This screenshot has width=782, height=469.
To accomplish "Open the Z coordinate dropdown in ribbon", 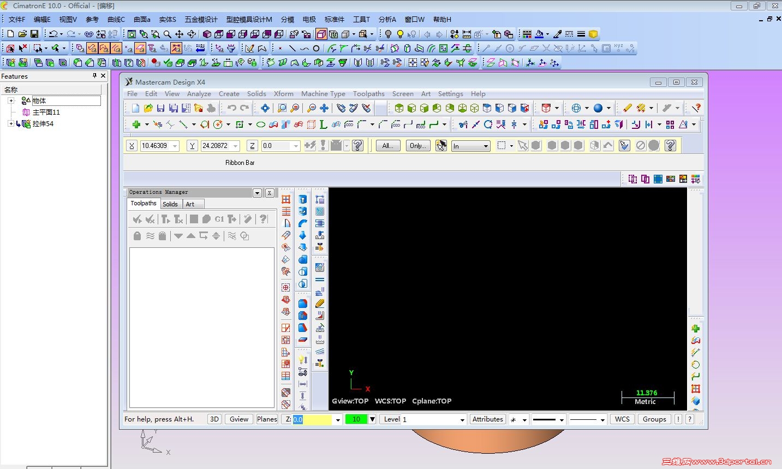I will click(296, 146).
